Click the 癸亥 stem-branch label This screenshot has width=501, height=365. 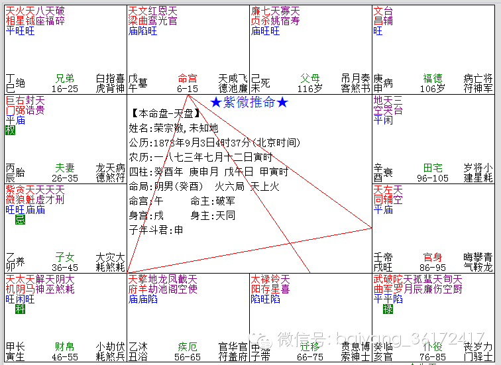378,352
